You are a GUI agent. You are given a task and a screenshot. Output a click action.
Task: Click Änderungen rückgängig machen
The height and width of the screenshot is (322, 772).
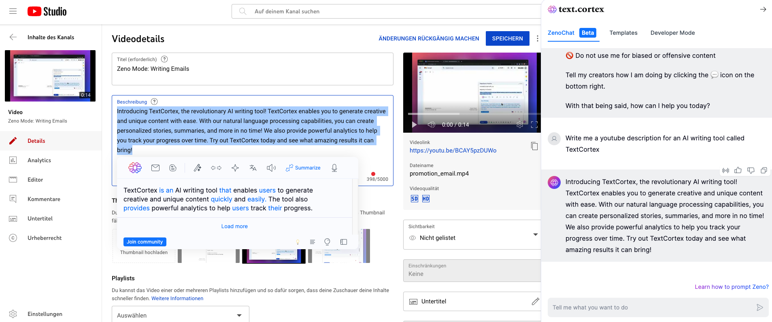(429, 38)
